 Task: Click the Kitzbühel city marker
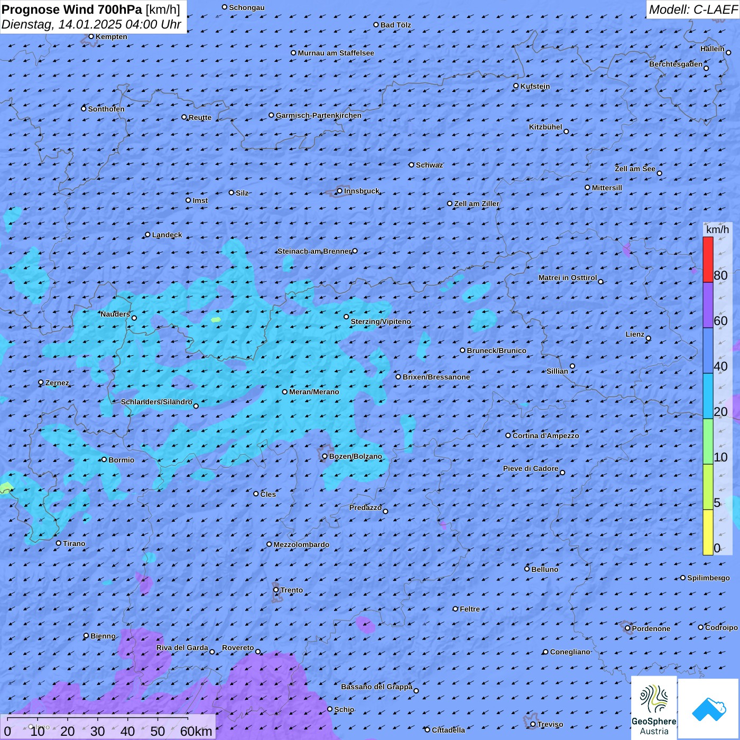[566, 132]
